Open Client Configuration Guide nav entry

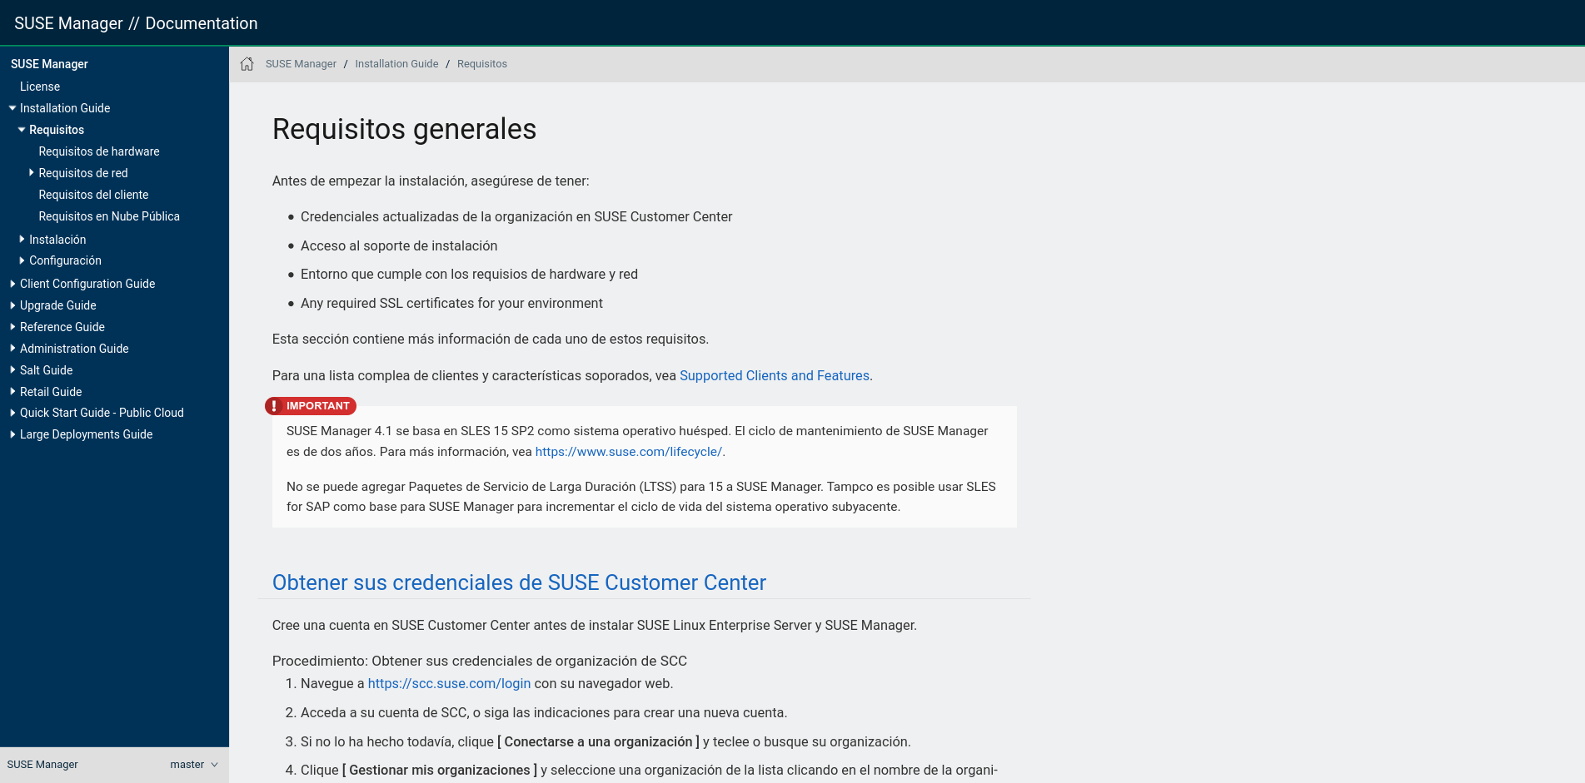coord(87,284)
